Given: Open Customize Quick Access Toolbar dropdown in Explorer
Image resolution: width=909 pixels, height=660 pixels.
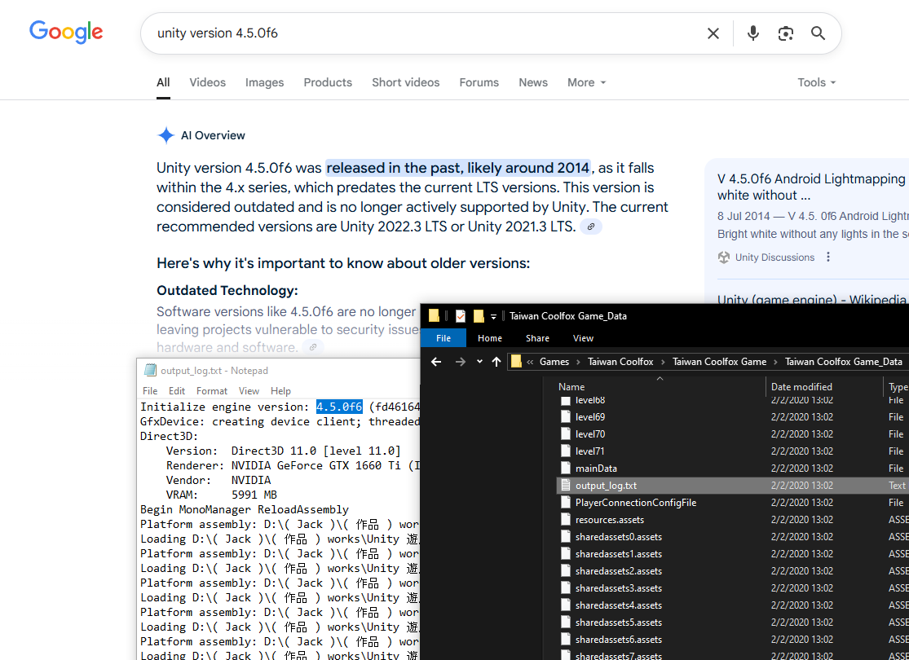Looking at the screenshot, I should click(493, 316).
